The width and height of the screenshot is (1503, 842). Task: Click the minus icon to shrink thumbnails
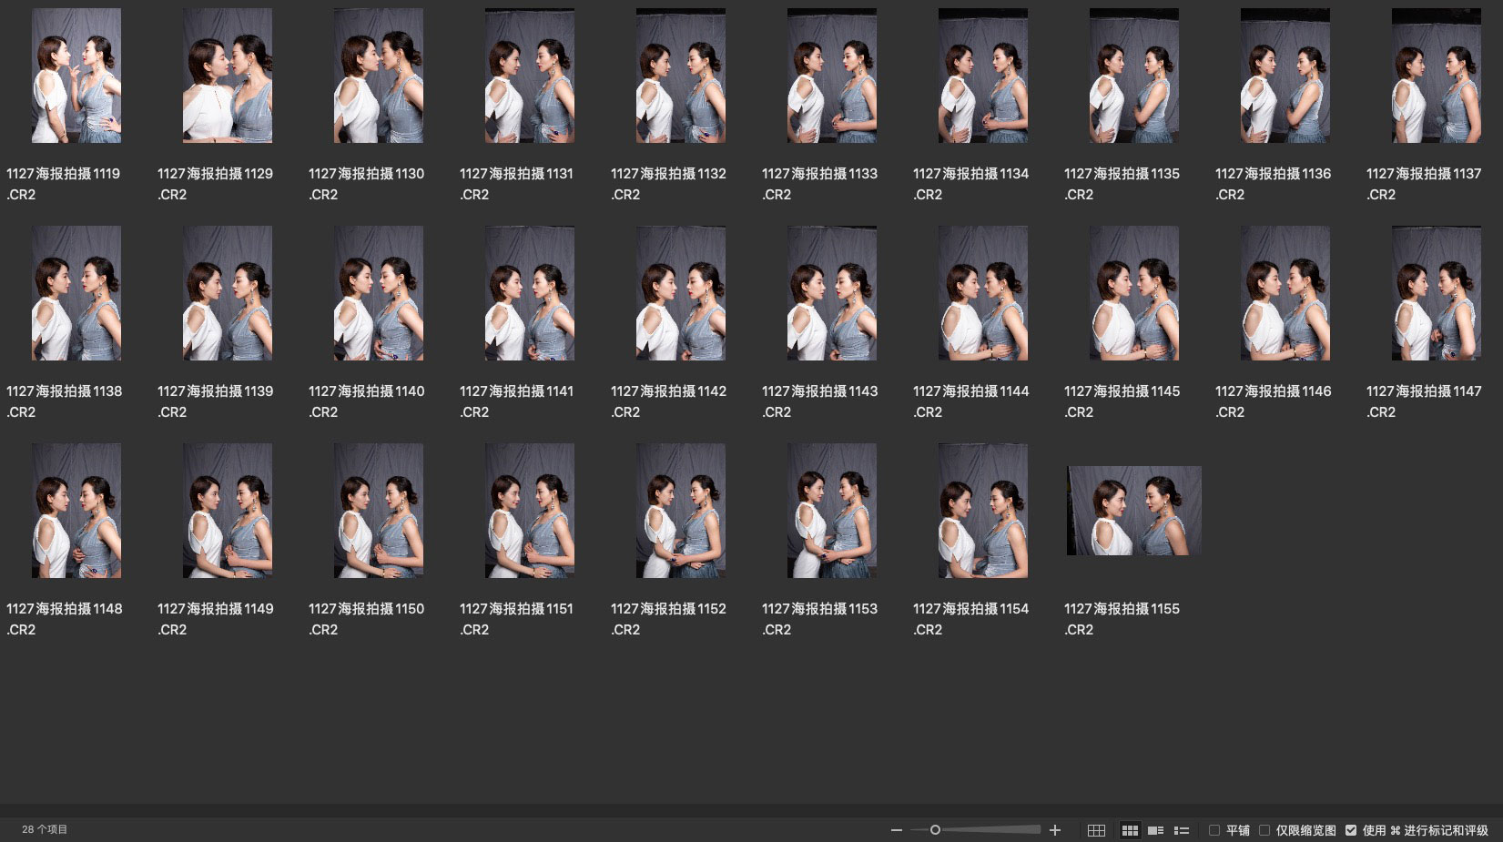click(896, 830)
